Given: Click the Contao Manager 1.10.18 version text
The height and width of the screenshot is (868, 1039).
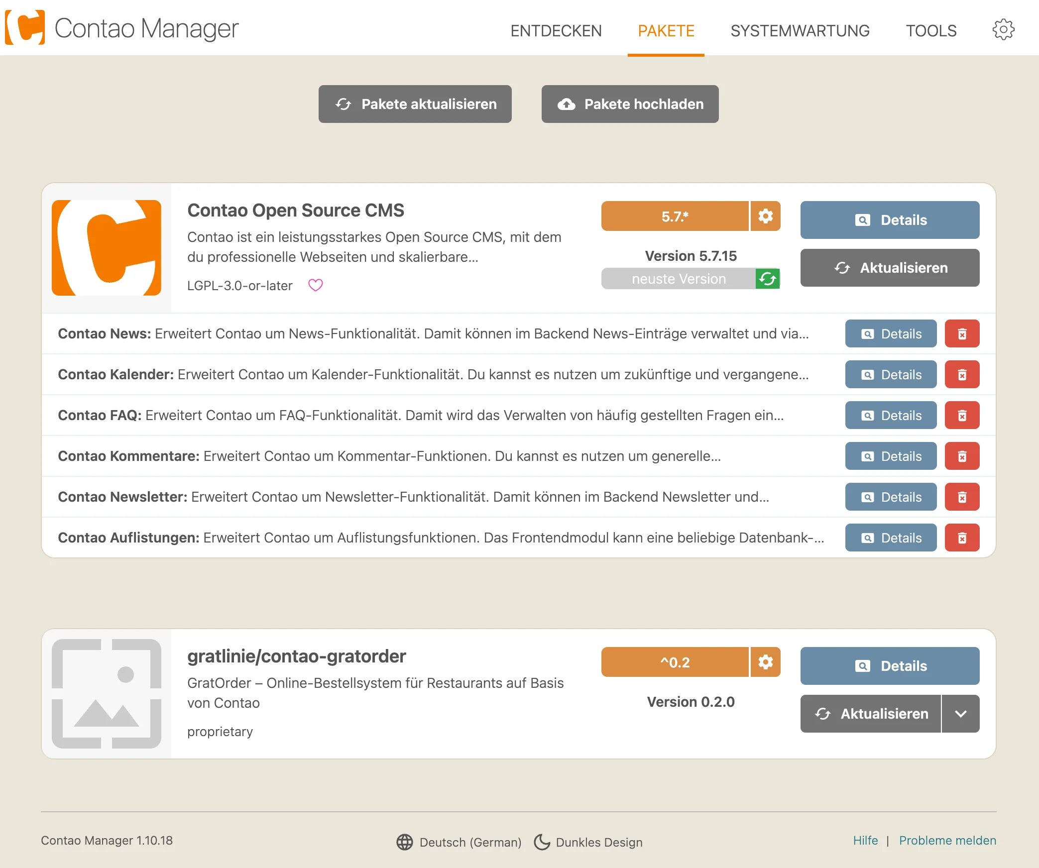Looking at the screenshot, I should point(107,840).
